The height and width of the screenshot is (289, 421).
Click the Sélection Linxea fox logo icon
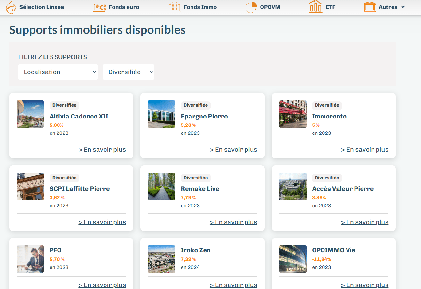(11, 7)
